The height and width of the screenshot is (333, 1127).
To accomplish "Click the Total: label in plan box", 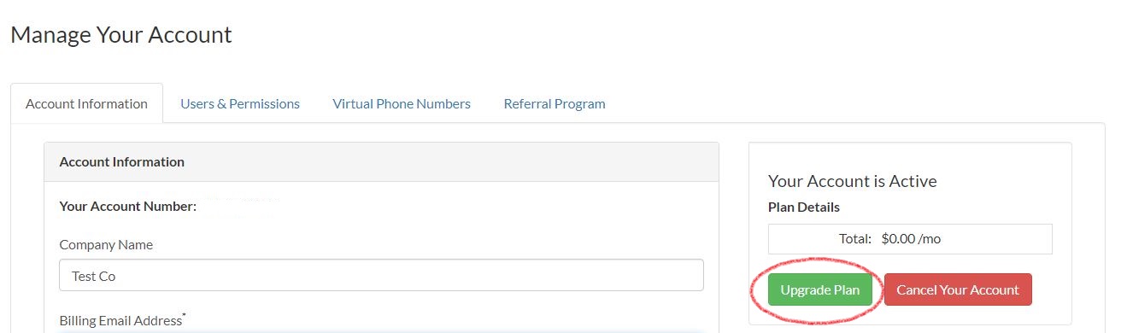I will tap(855, 239).
